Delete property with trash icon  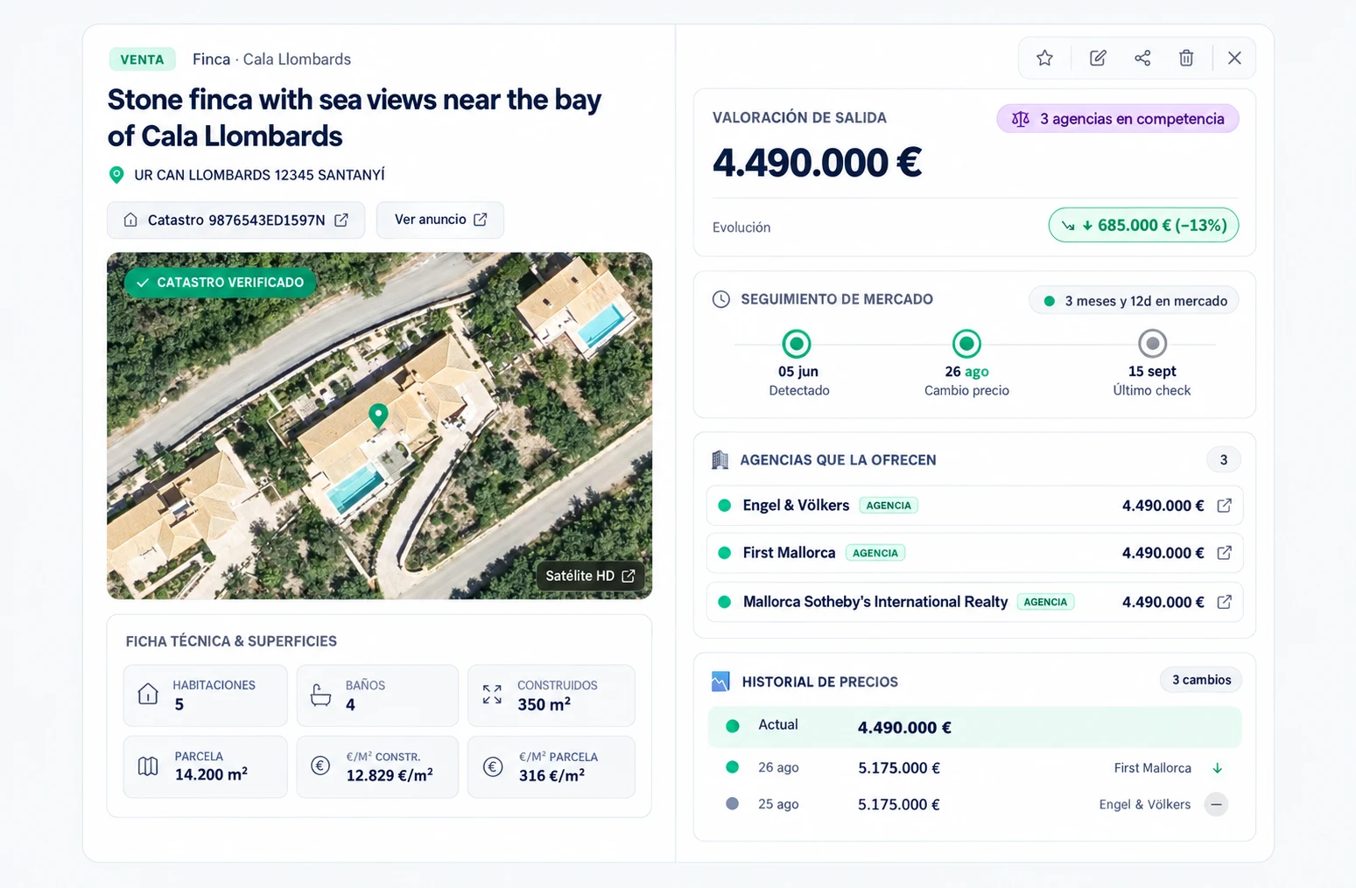point(1186,58)
